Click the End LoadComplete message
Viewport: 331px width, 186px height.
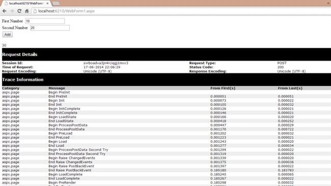coord(64,178)
